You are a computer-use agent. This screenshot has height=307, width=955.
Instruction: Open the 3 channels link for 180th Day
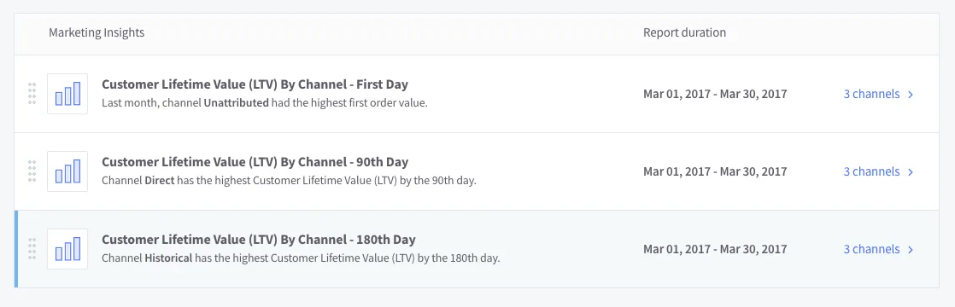871,249
